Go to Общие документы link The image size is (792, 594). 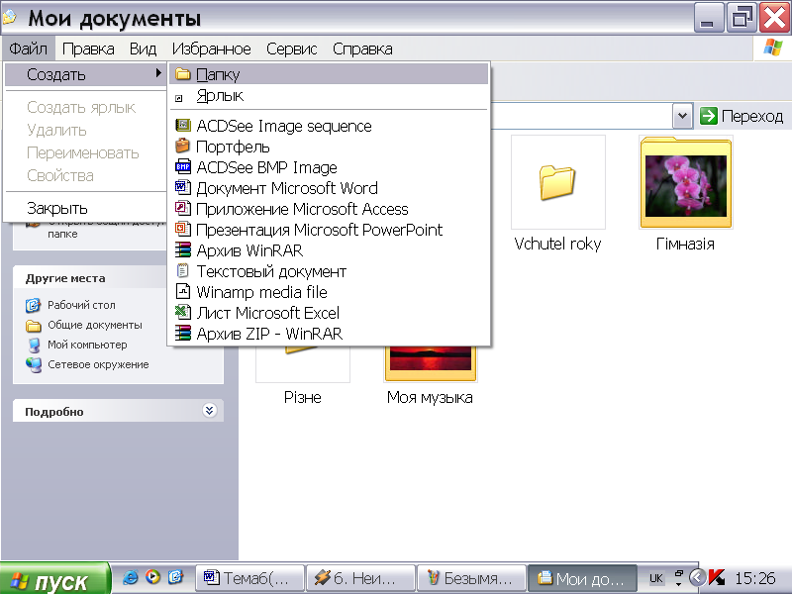[95, 325]
